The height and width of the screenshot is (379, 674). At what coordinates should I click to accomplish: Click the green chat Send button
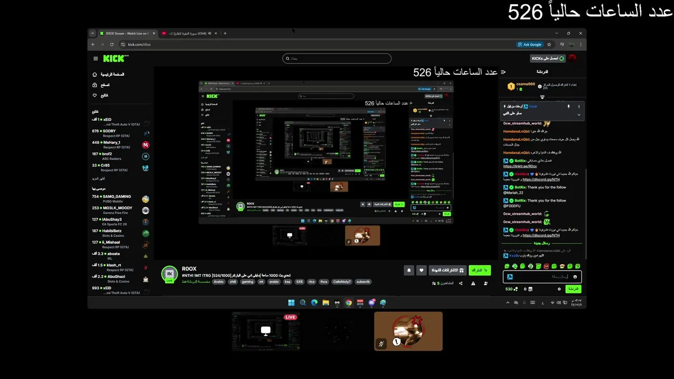(x=573, y=289)
